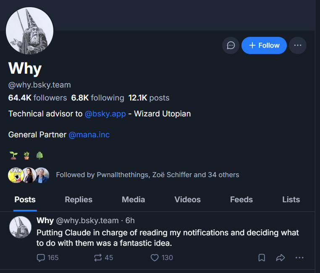Like the post with the heart icon
The width and height of the screenshot is (320, 273).
point(155,258)
